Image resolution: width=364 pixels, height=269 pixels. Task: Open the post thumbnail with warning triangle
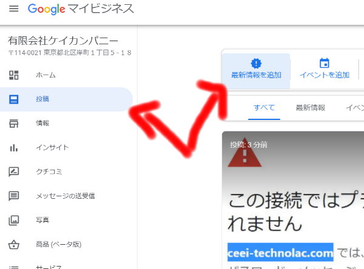(293, 200)
